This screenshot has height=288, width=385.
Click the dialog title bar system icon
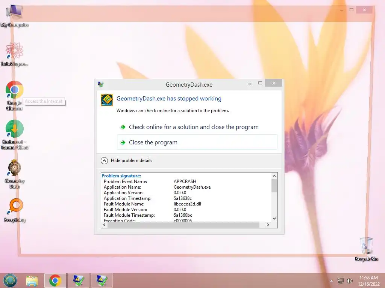tap(101, 84)
